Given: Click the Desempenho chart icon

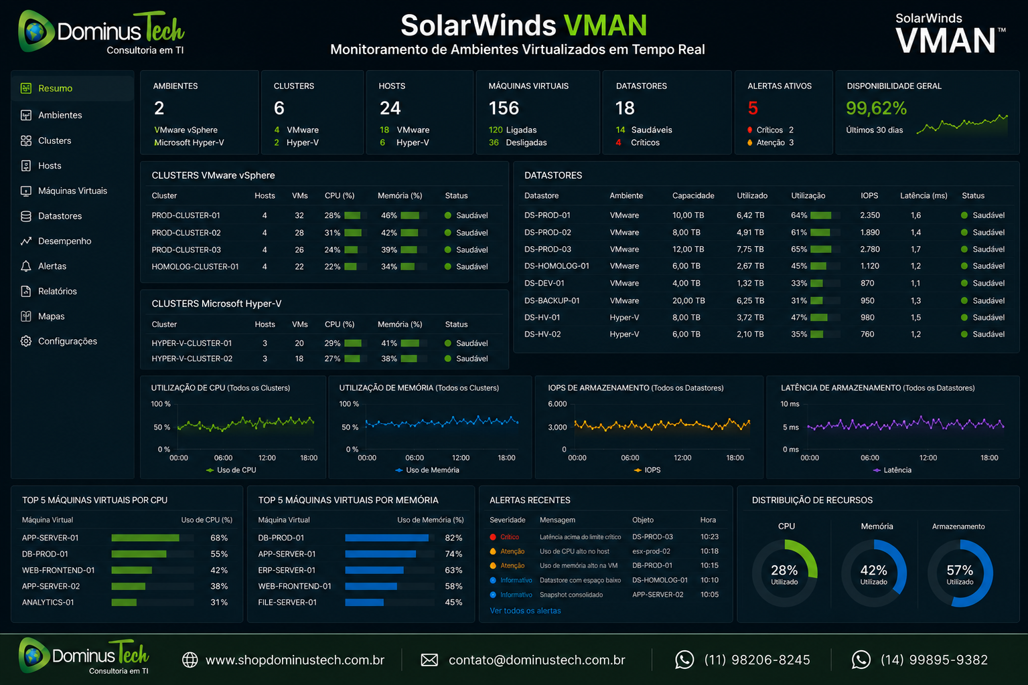Looking at the screenshot, I should (26, 241).
